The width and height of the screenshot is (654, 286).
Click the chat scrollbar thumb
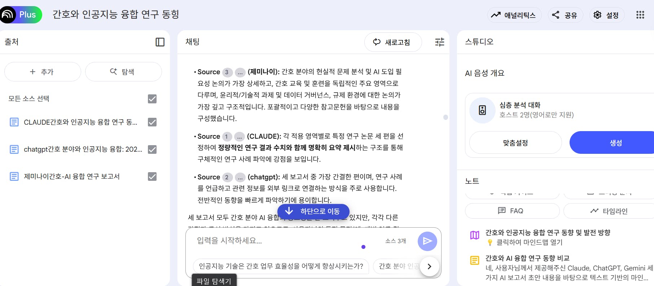point(445,117)
